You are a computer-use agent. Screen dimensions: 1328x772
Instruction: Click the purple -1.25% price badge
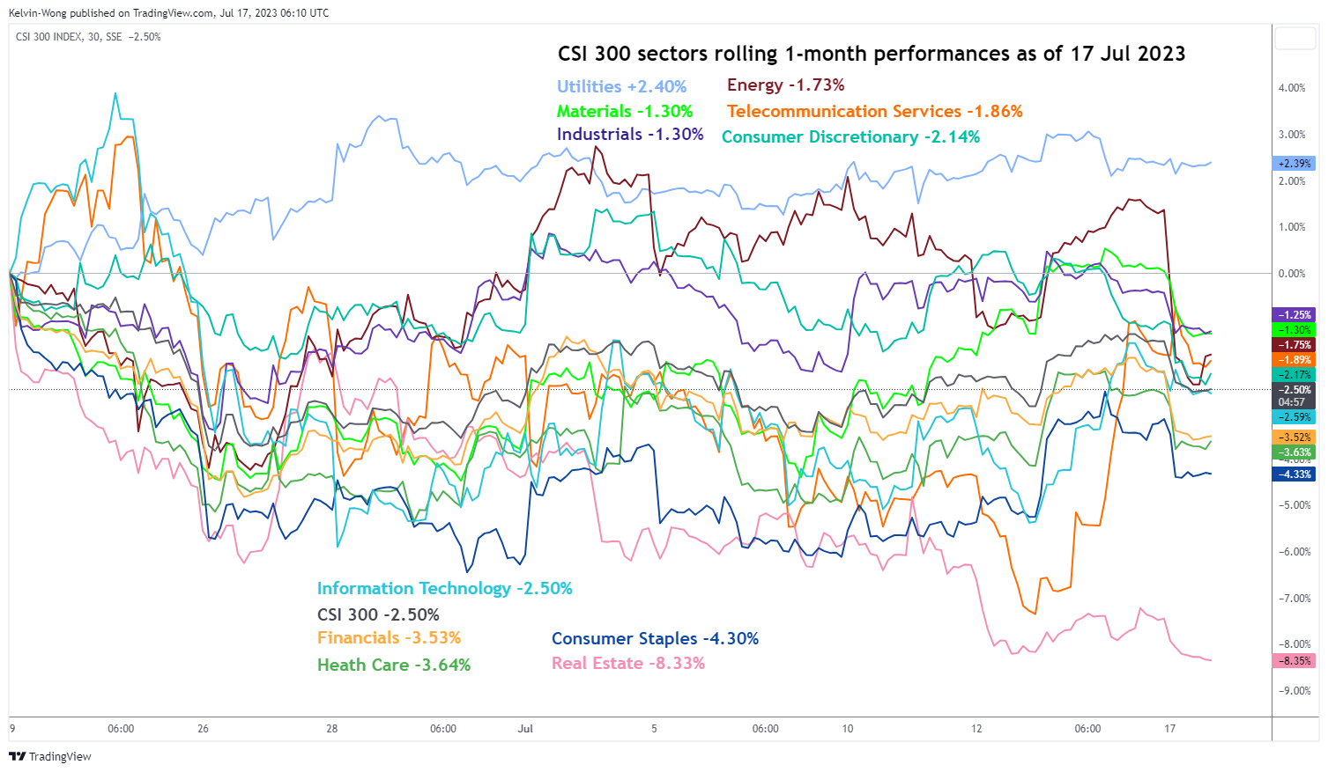tap(1295, 315)
